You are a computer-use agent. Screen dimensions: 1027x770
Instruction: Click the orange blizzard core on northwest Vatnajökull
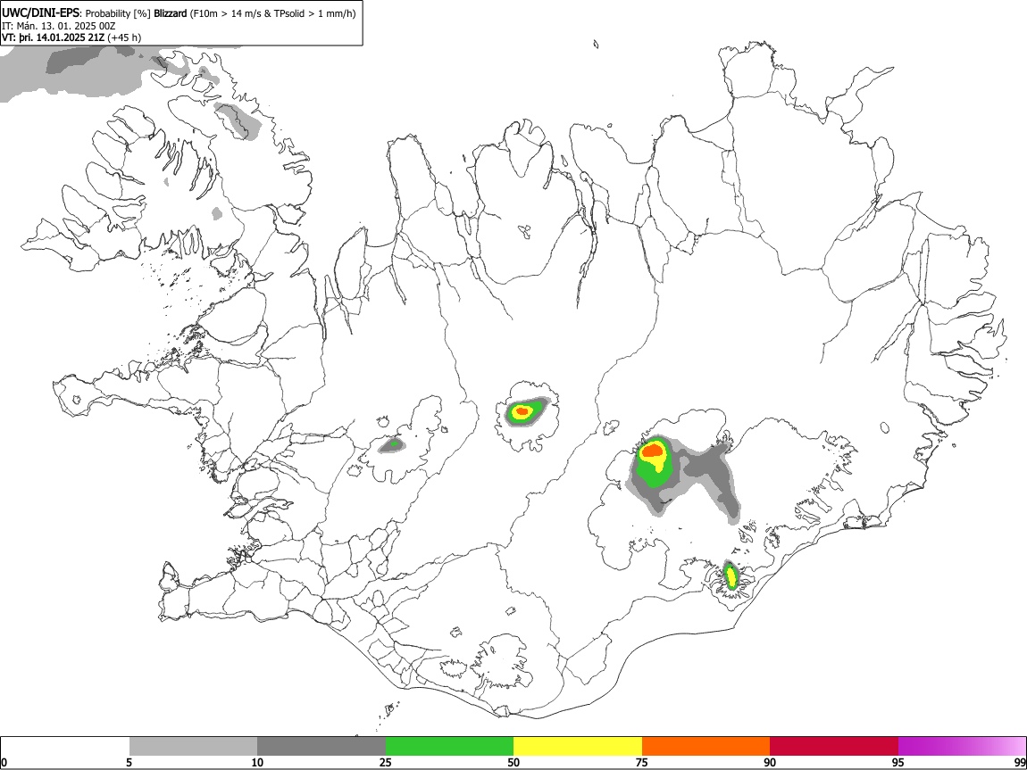click(x=652, y=450)
